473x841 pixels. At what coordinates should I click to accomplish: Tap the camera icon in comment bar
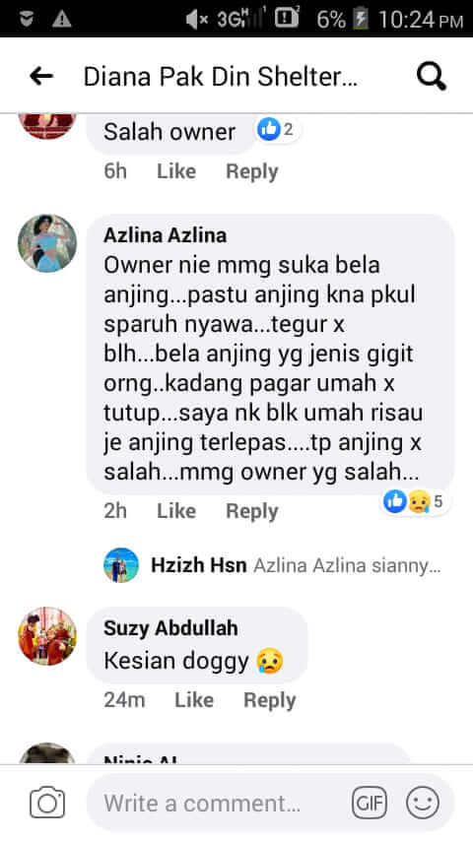coord(47,803)
